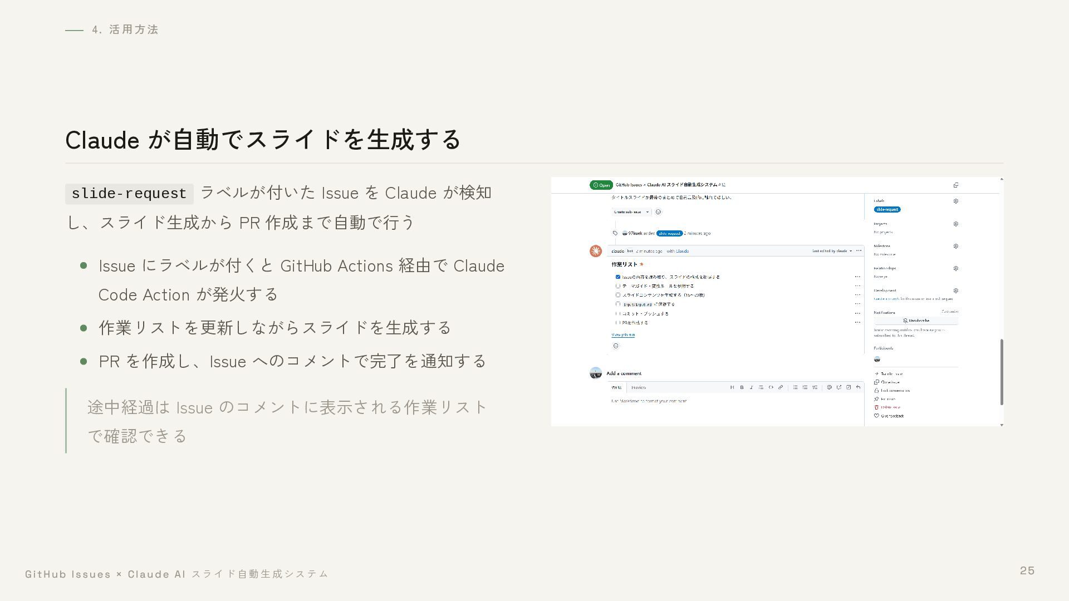Click the Heading icon in comment toolbar
The width and height of the screenshot is (1069, 601).
732,387
